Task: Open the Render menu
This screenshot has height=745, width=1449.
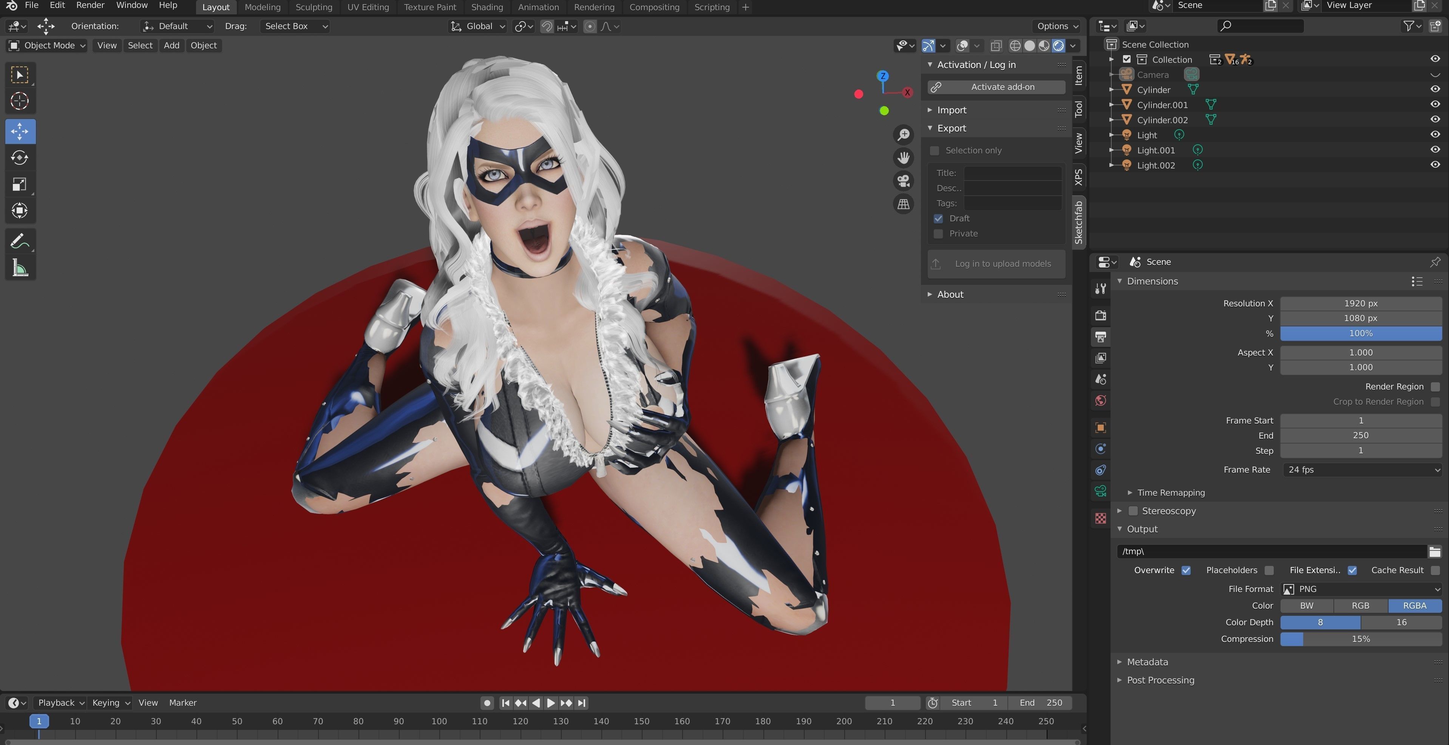Action: pyautogui.click(x=90, y=5)
